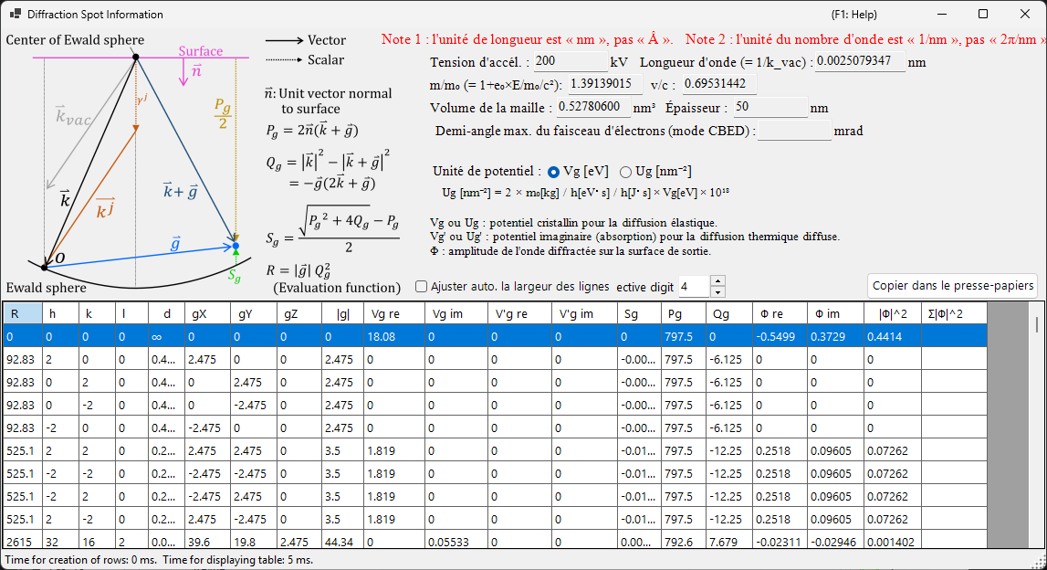
Task: Decrease active digit with down arrow
Action: (x=717, y=292)
